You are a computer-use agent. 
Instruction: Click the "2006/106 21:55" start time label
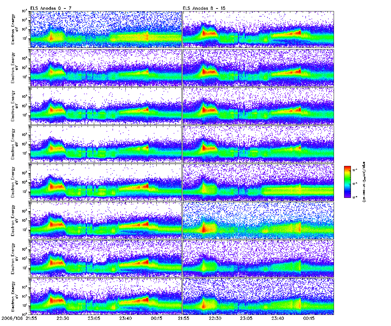coord(19,318)
